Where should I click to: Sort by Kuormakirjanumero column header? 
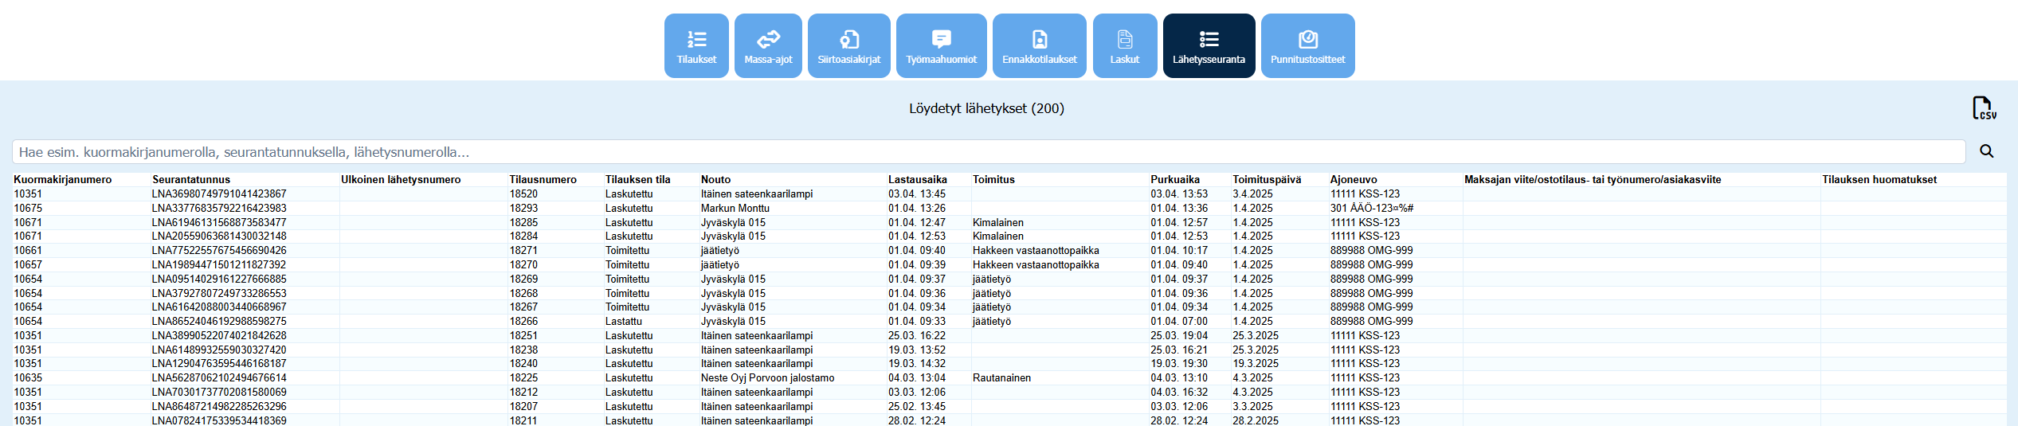[x=63, y=179]
